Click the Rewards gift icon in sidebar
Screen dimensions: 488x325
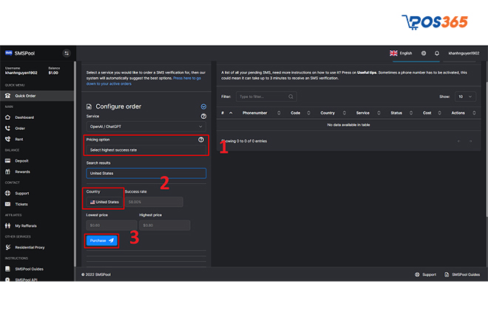tap(7, 171)
